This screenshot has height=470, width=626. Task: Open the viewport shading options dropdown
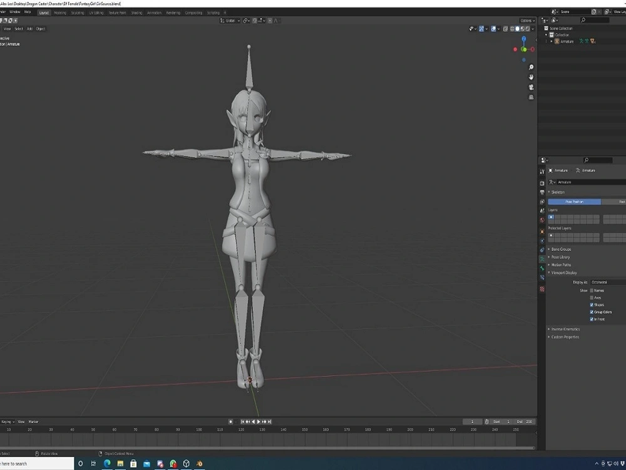click(x=533, y=29)
